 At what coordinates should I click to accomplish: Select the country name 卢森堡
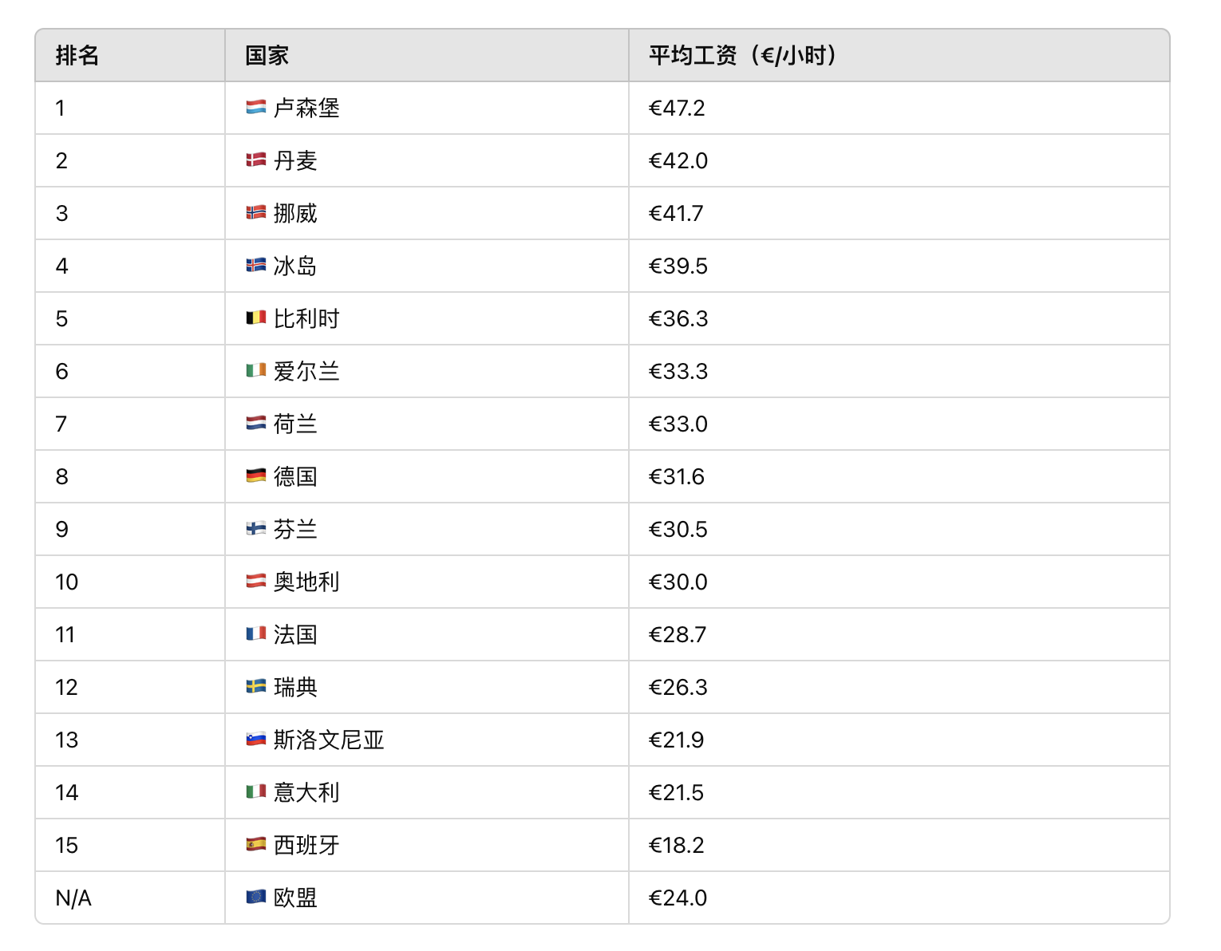pos(306,108)
